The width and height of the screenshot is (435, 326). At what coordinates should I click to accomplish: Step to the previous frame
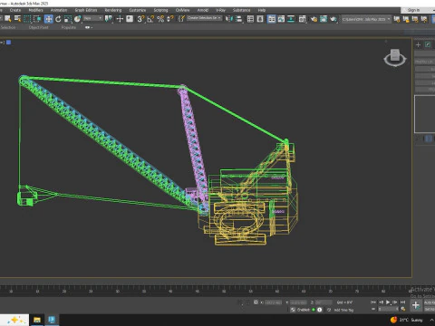381,302
